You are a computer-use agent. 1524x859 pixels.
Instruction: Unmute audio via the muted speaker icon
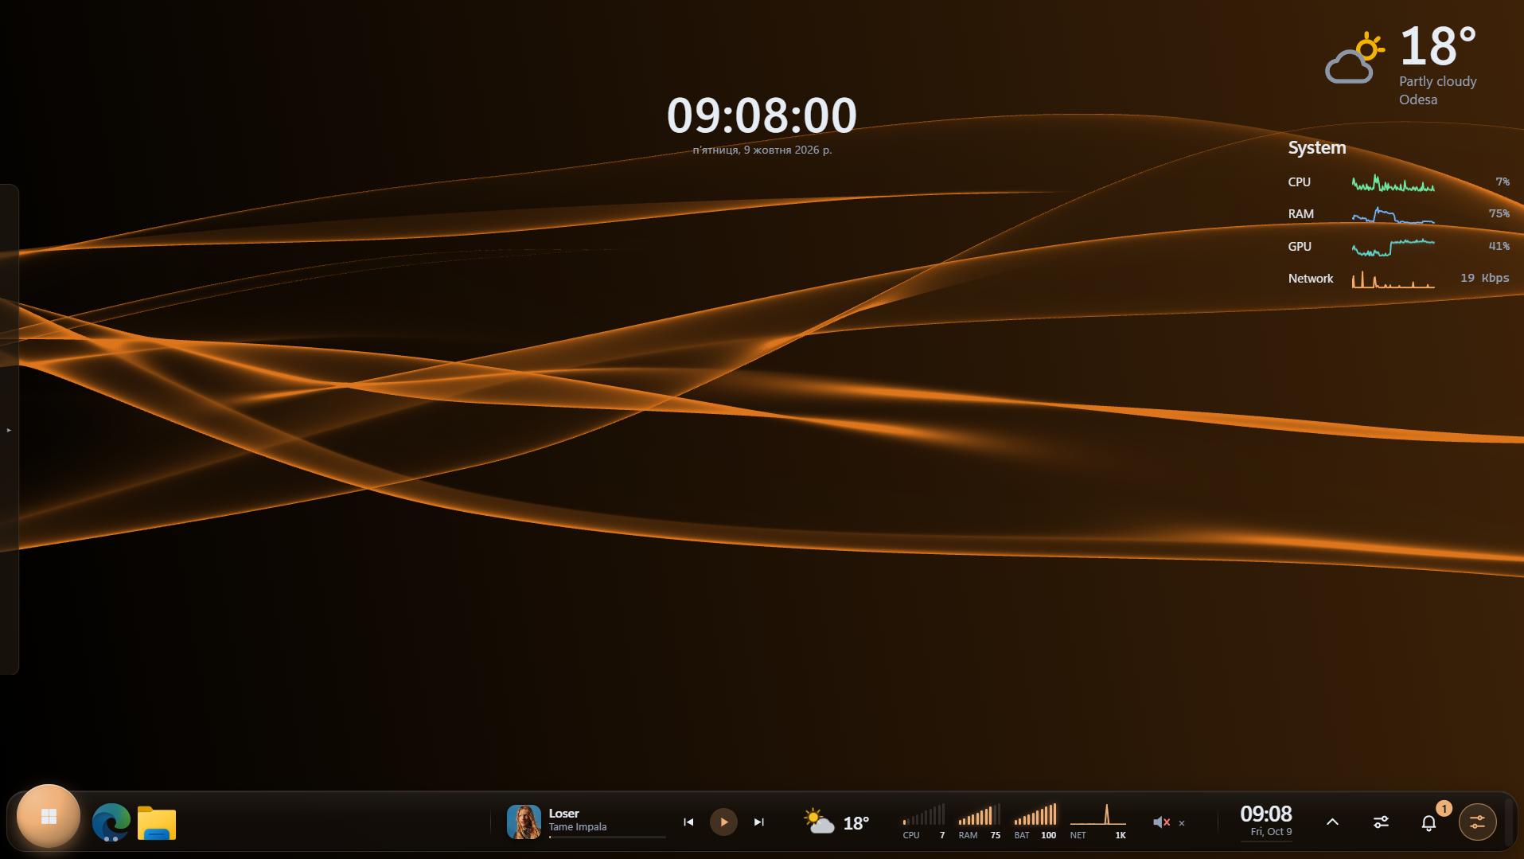pyautogui.click(x=1161, y=822)
